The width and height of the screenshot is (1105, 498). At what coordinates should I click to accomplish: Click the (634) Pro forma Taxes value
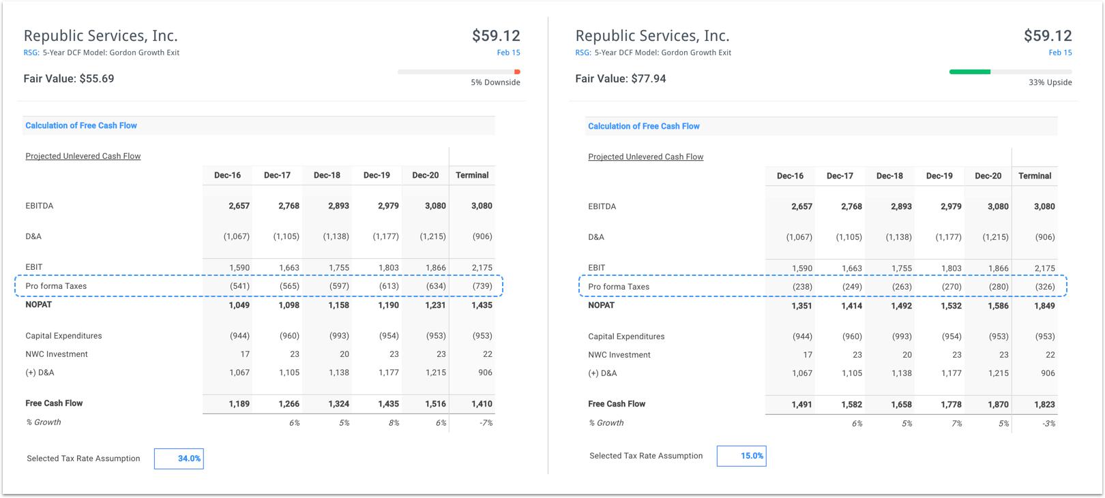(x=436, y=286)
